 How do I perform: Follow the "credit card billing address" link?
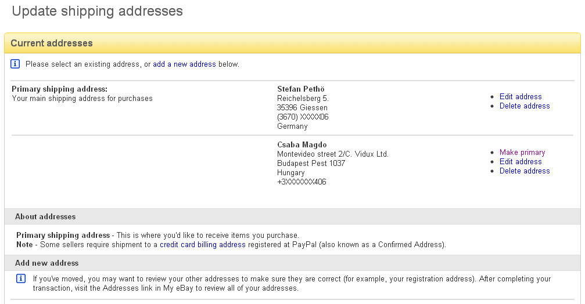203,245
